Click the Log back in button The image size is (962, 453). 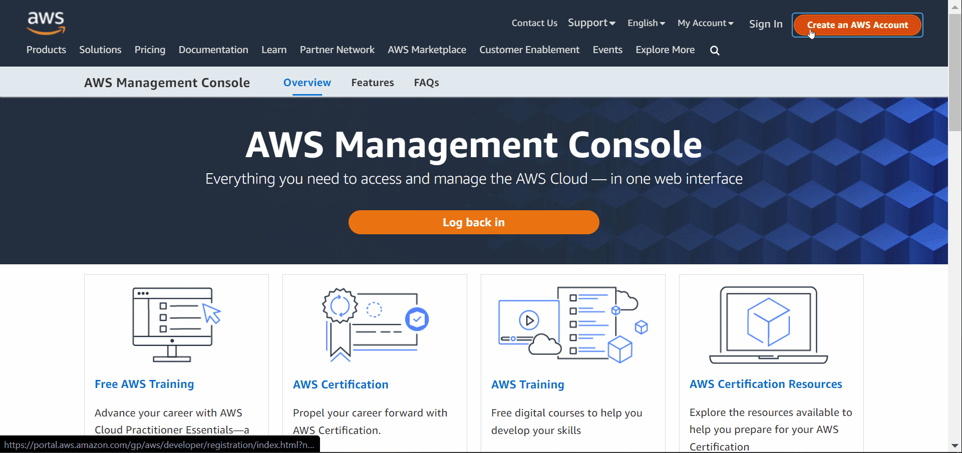click(473, 222)
